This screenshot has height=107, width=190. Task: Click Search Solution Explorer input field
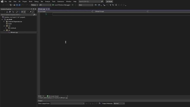pos(17,15)
